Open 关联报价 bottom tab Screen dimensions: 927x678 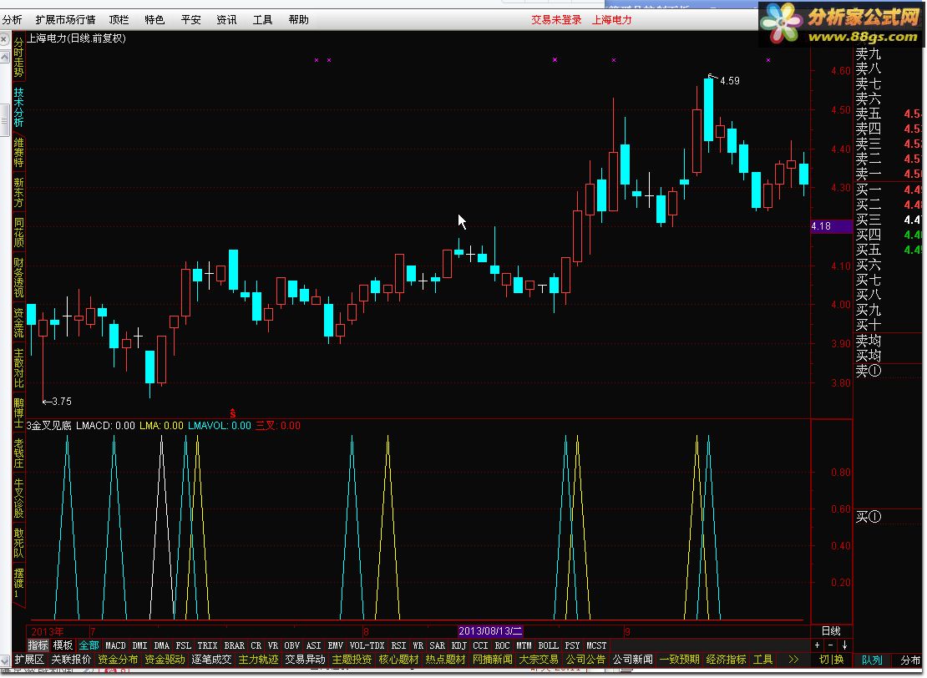pyautogui.click(x=71, y=659)
